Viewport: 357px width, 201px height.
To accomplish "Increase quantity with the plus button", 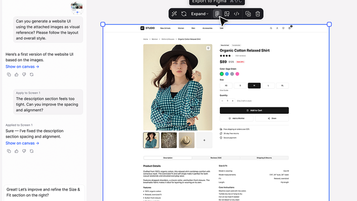I will point(233,100).
